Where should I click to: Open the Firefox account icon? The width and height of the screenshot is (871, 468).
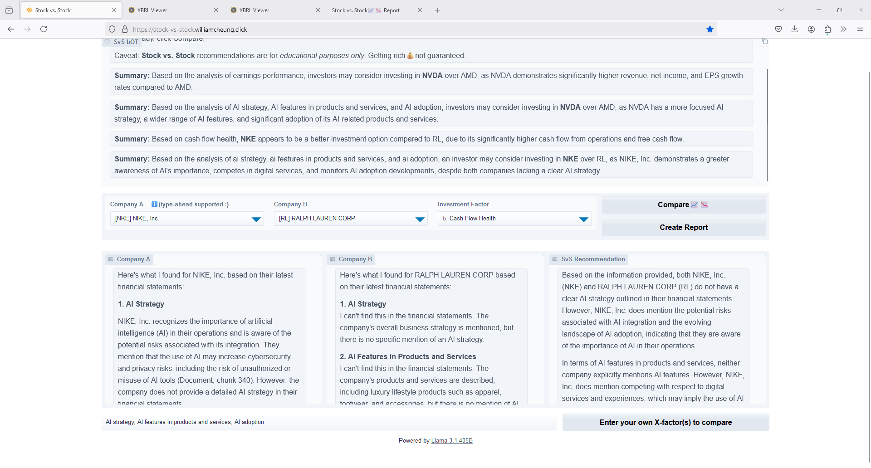point(811,29)
